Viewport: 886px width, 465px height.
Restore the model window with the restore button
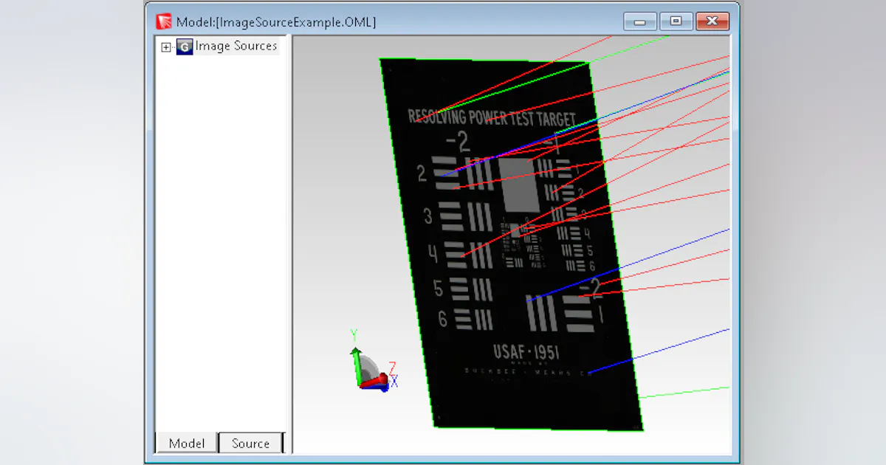coord(675,21)
